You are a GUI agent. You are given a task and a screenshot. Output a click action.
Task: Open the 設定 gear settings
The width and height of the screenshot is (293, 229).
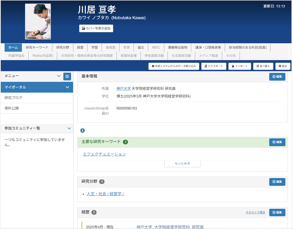[x=283, y=66]
